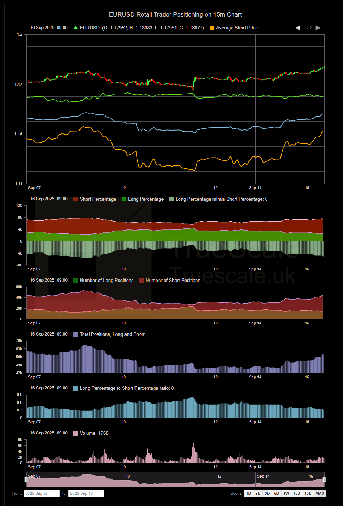Toggle Average Short Price legend marker

[212, 28]
